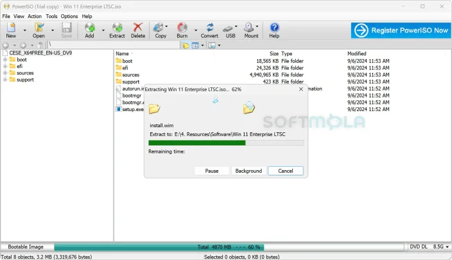The image size is (452, 260).
Task: Expand the Open dropdown arrow
Action: [53, 30]
